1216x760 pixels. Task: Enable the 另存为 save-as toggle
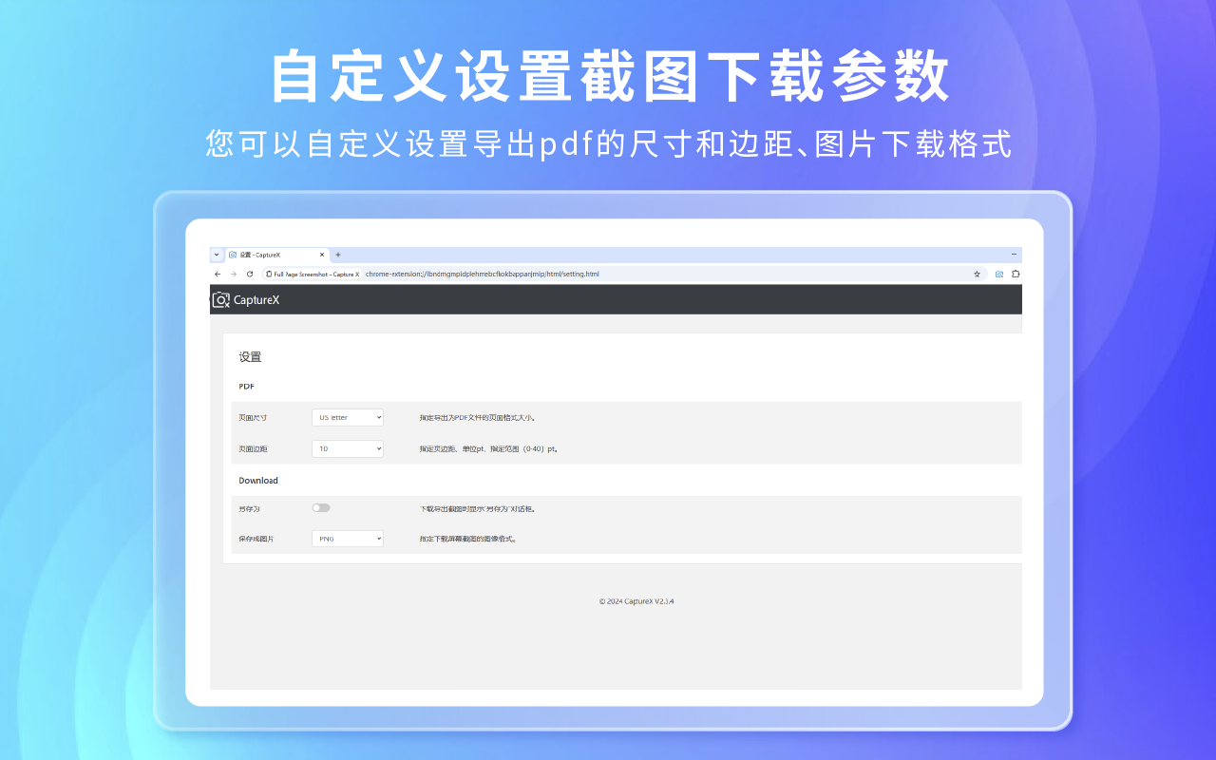[x=321, y=507]
